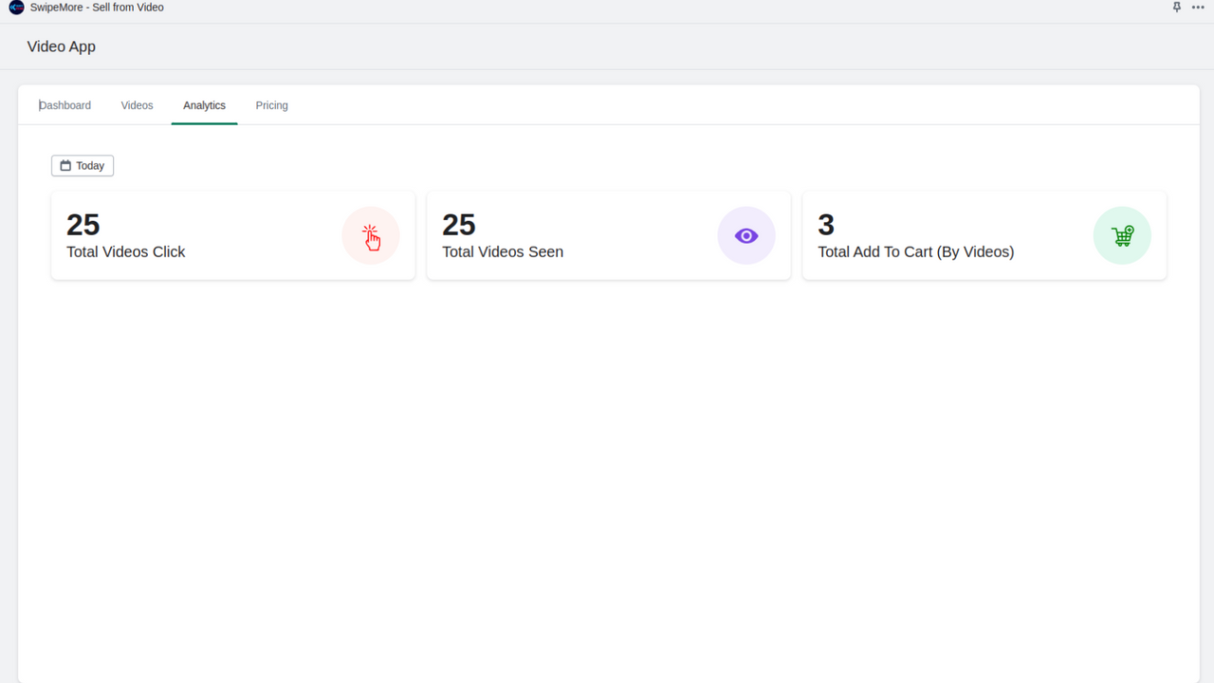Select the green shopping cart icon

pos(1122,235)
